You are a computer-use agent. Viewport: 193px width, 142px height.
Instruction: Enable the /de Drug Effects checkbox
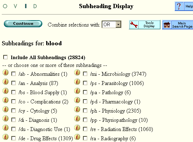point(13,138)
